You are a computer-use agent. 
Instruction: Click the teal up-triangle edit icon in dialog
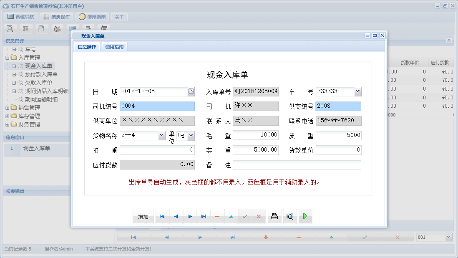231,216
